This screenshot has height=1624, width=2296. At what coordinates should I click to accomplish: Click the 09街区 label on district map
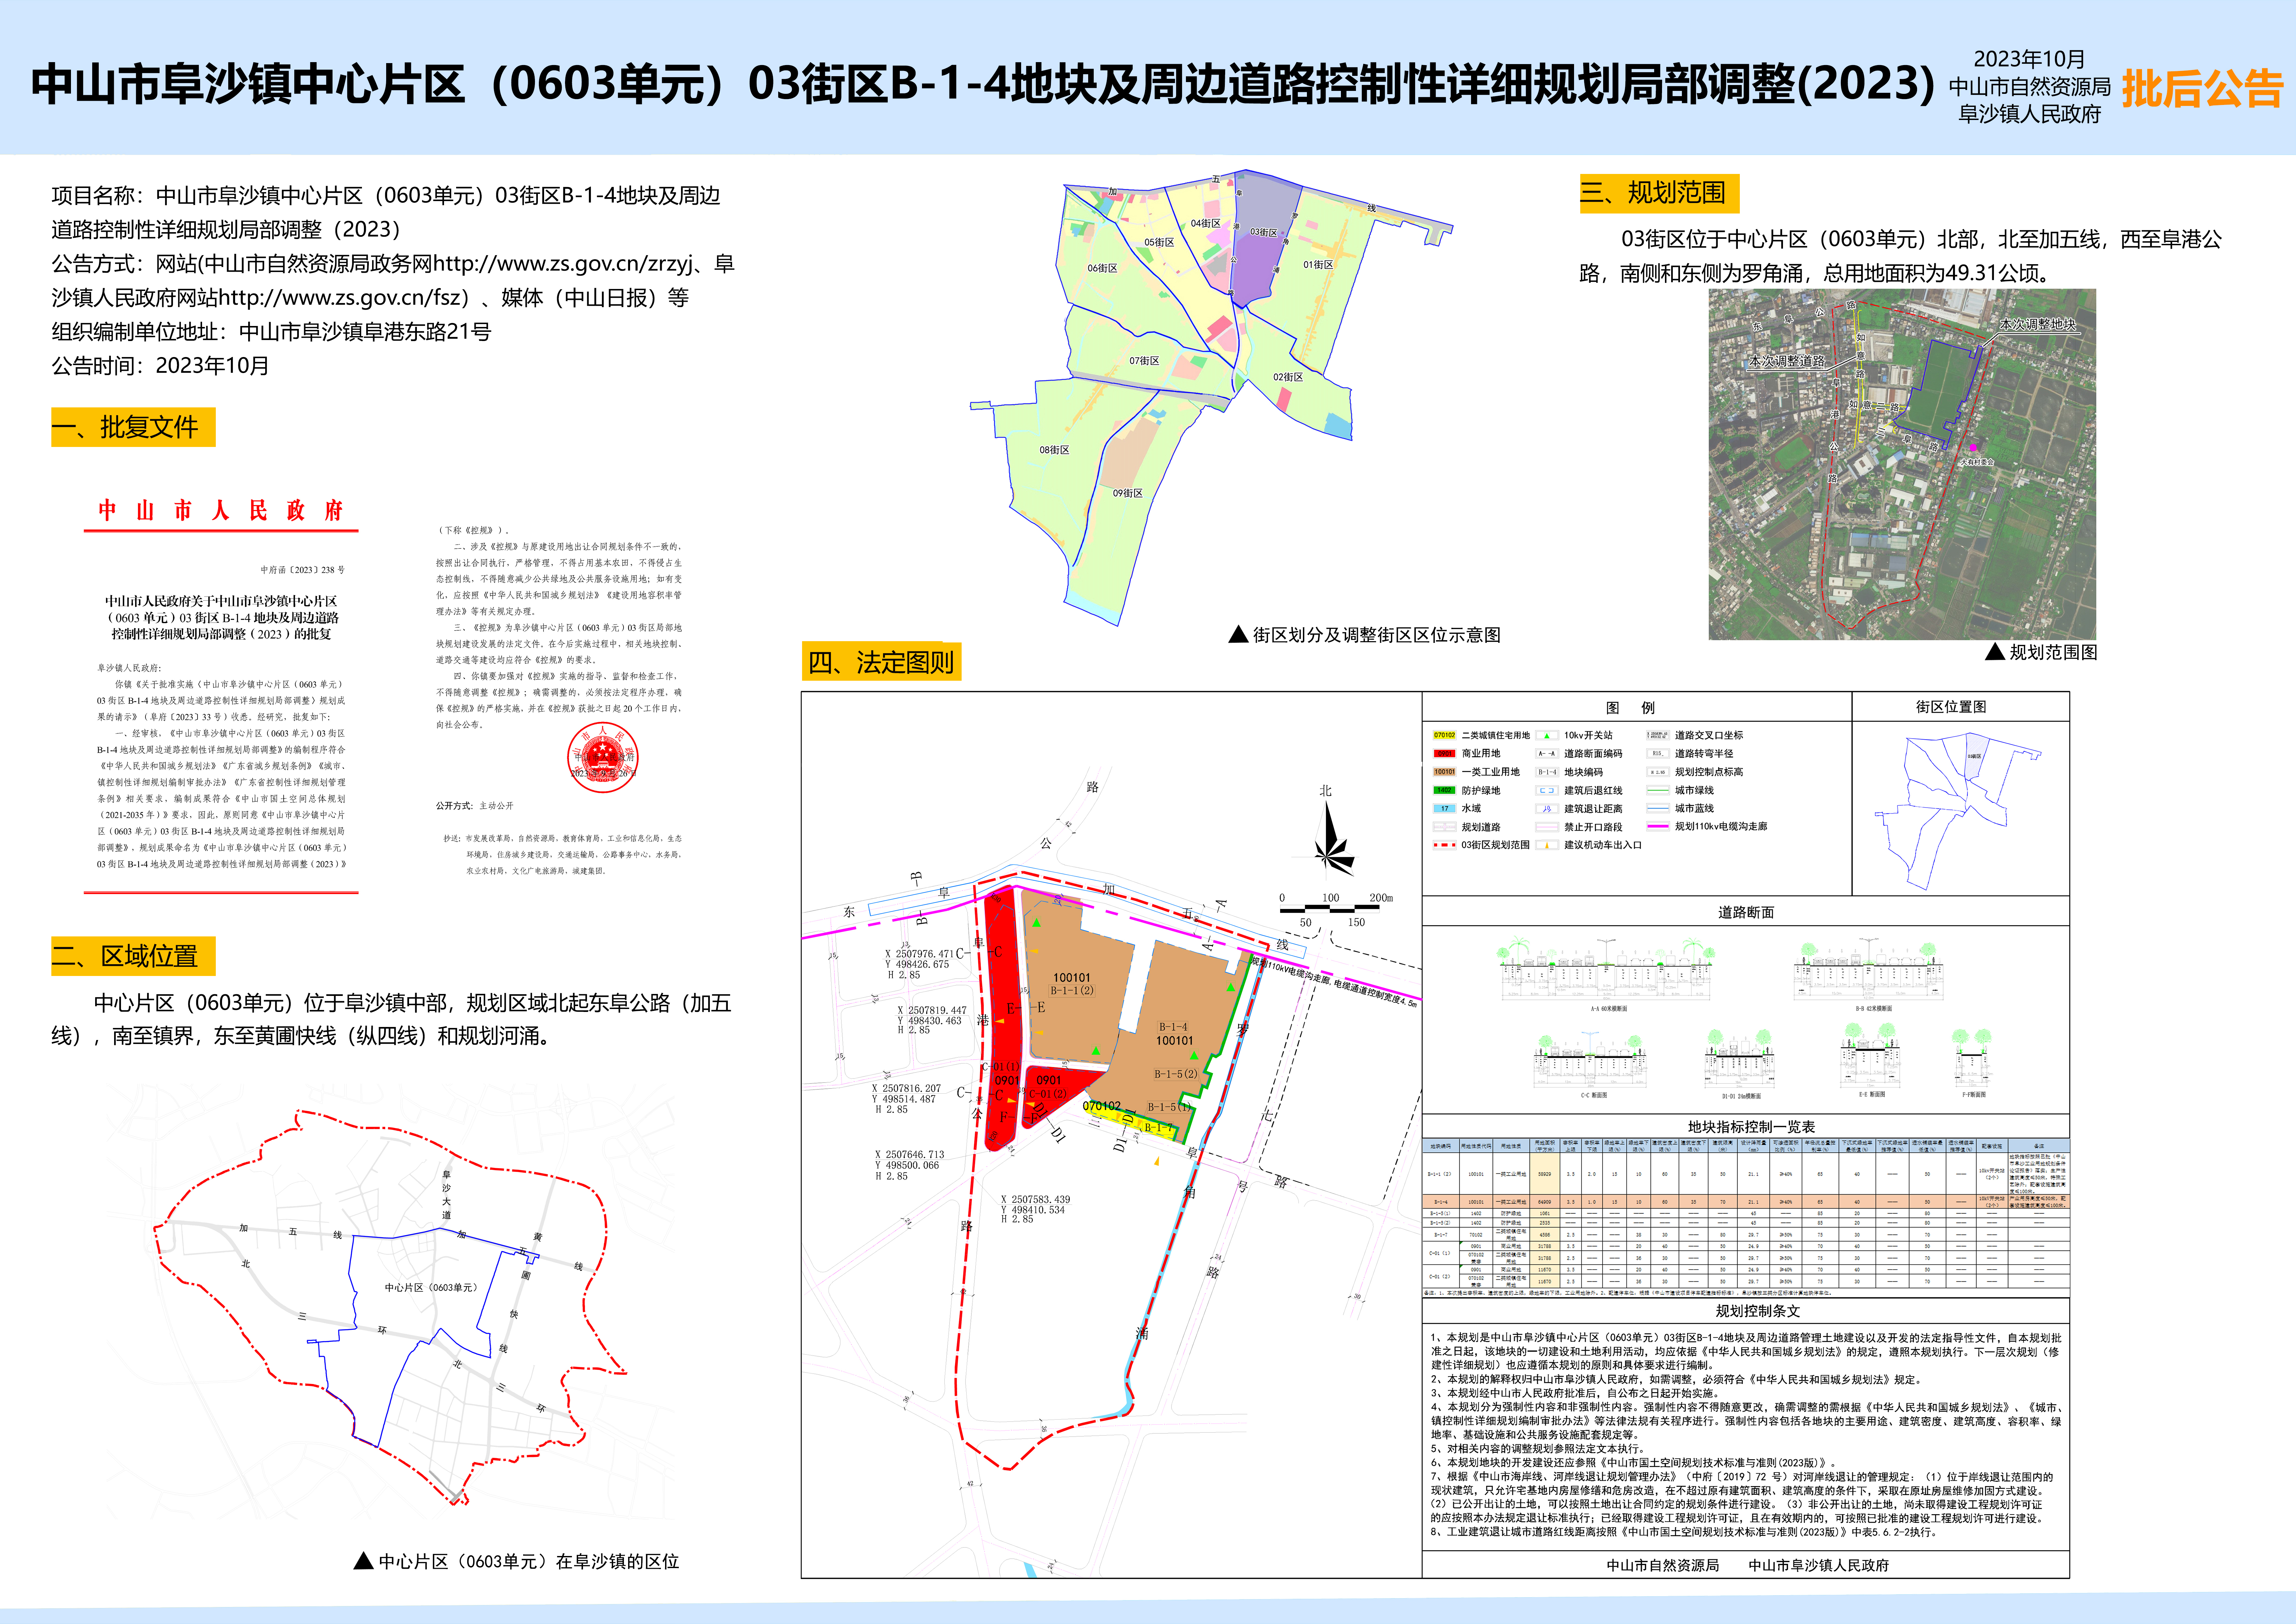coord(1128,493)
